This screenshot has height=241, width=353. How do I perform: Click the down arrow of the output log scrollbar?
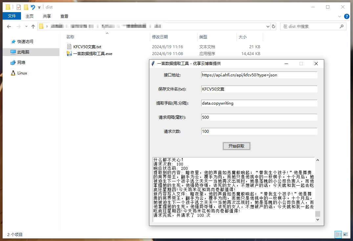click(317, 219)
